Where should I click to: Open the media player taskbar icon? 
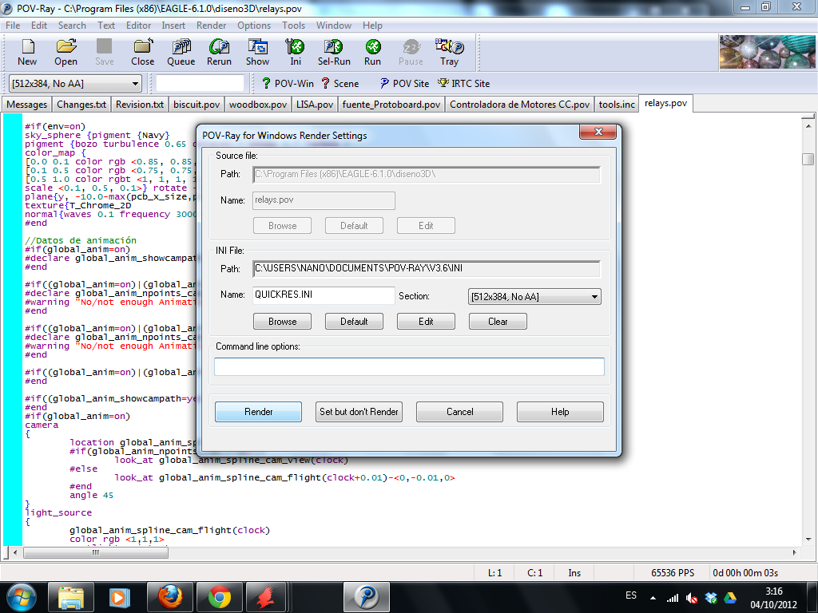click(120, 597)
